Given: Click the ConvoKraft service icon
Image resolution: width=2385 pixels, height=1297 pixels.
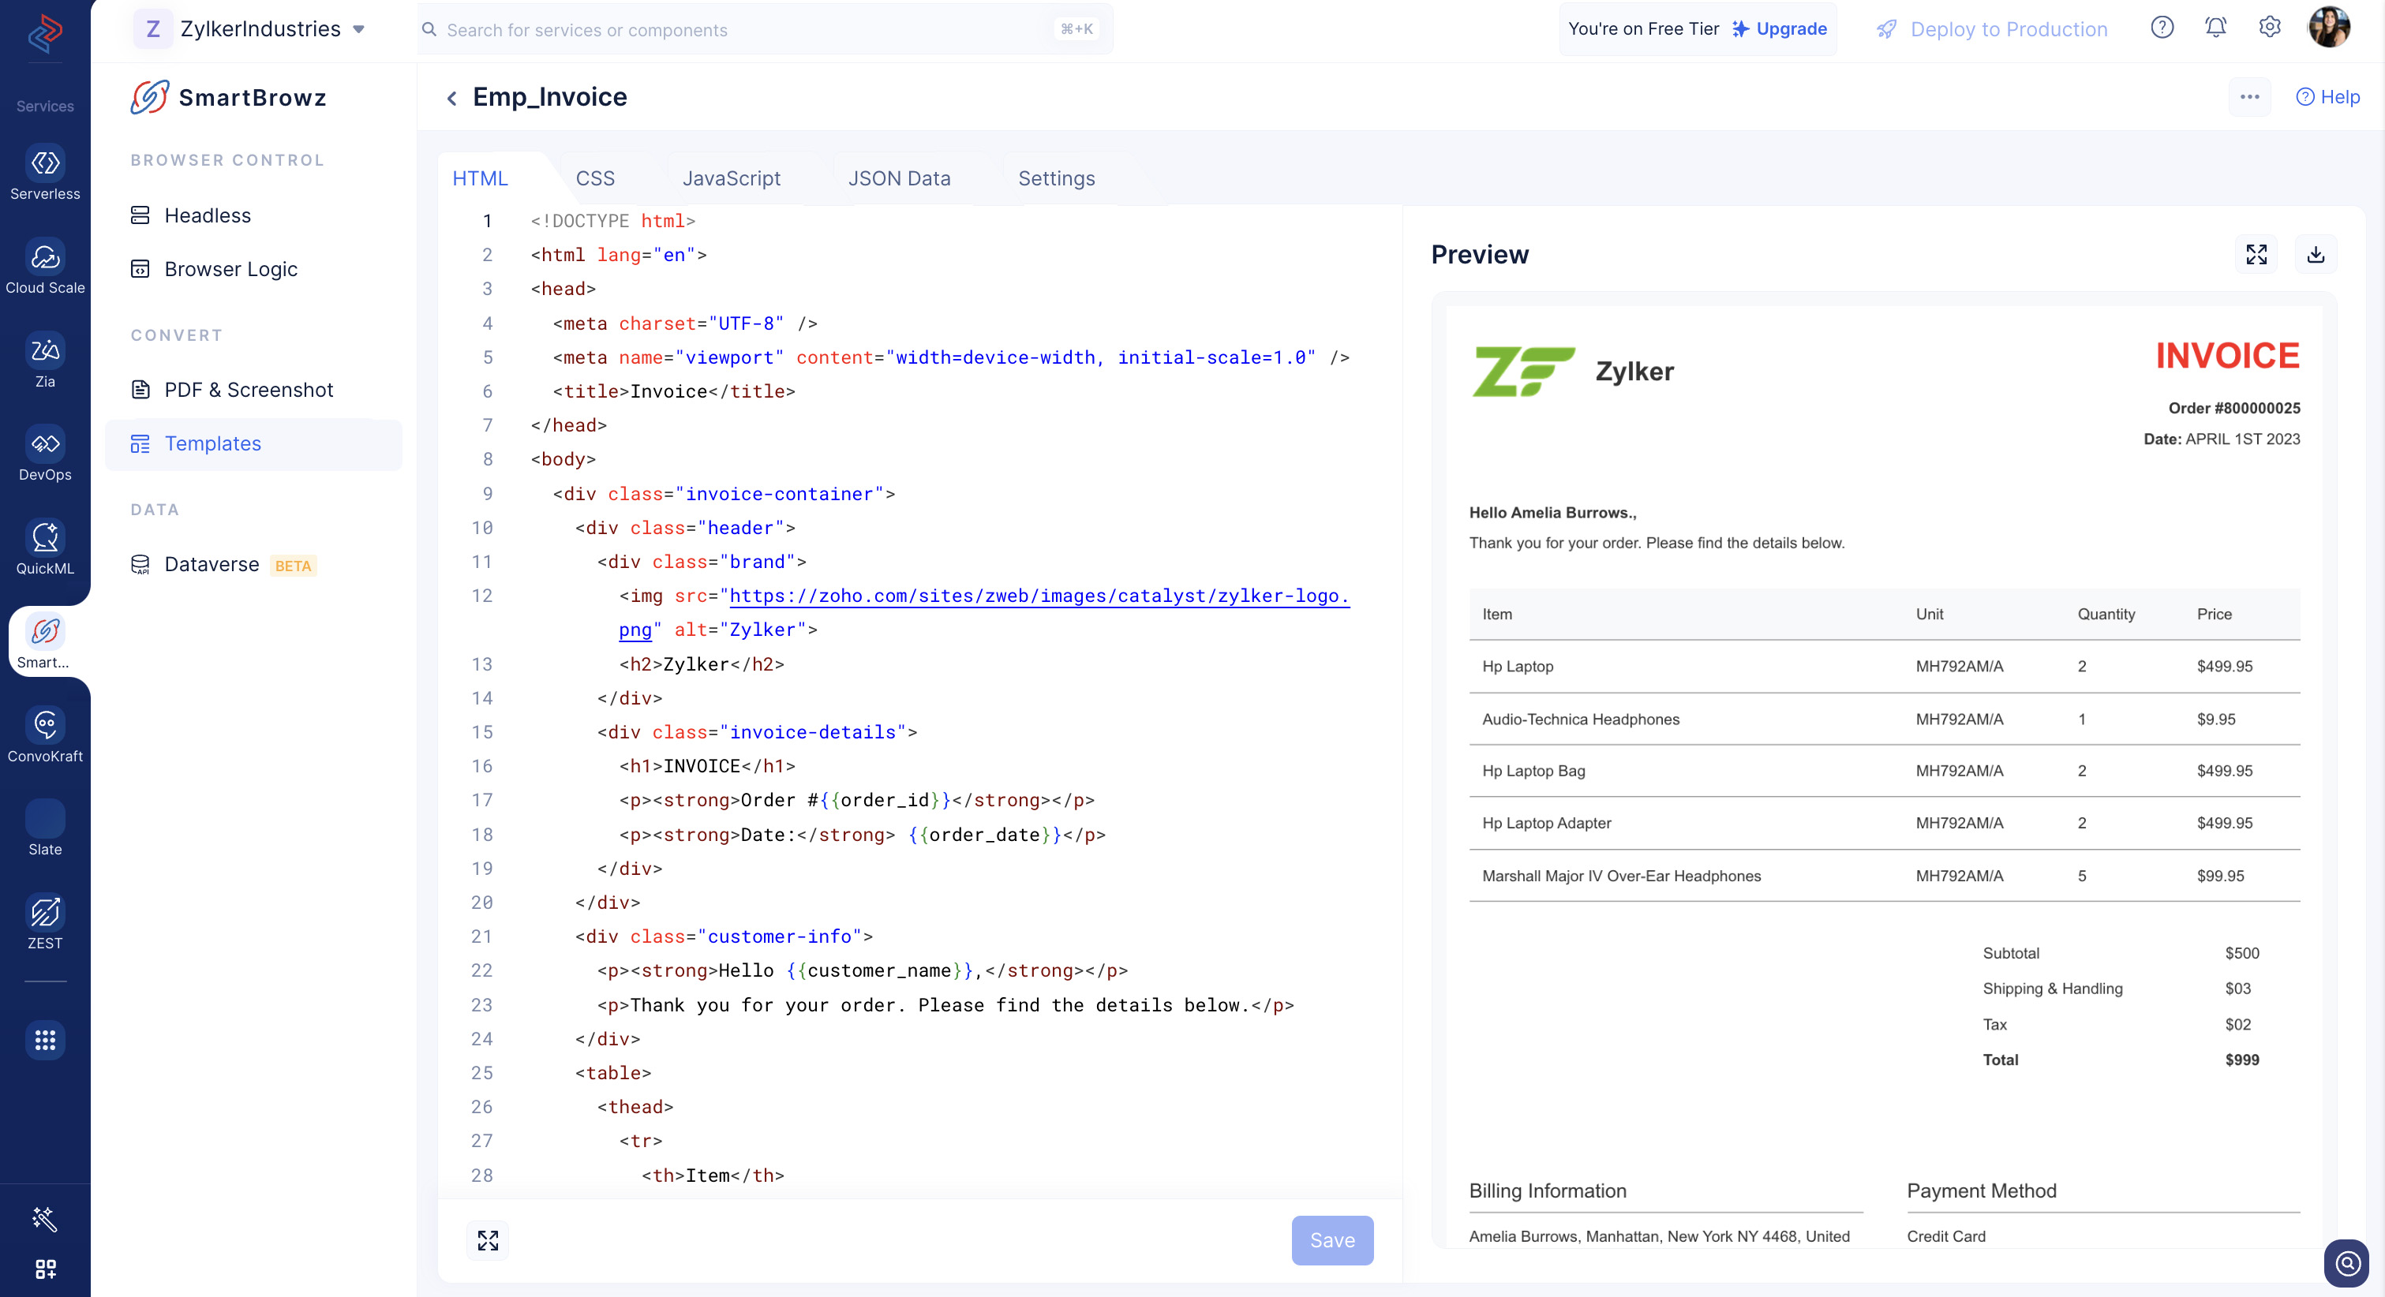Looking at the screenshot, I should (45, 733).
